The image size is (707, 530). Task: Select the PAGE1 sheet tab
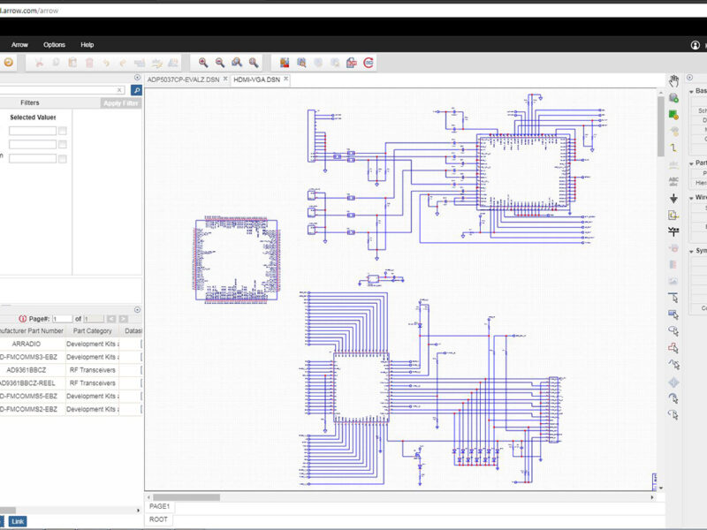[160, 506]
